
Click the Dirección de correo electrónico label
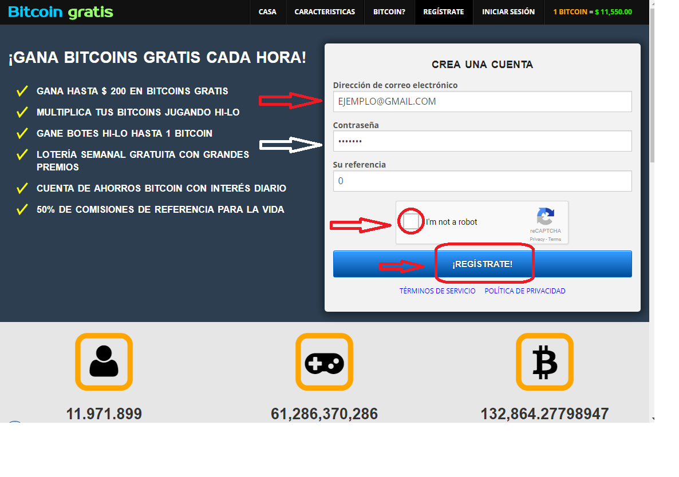tap(395, 85)
